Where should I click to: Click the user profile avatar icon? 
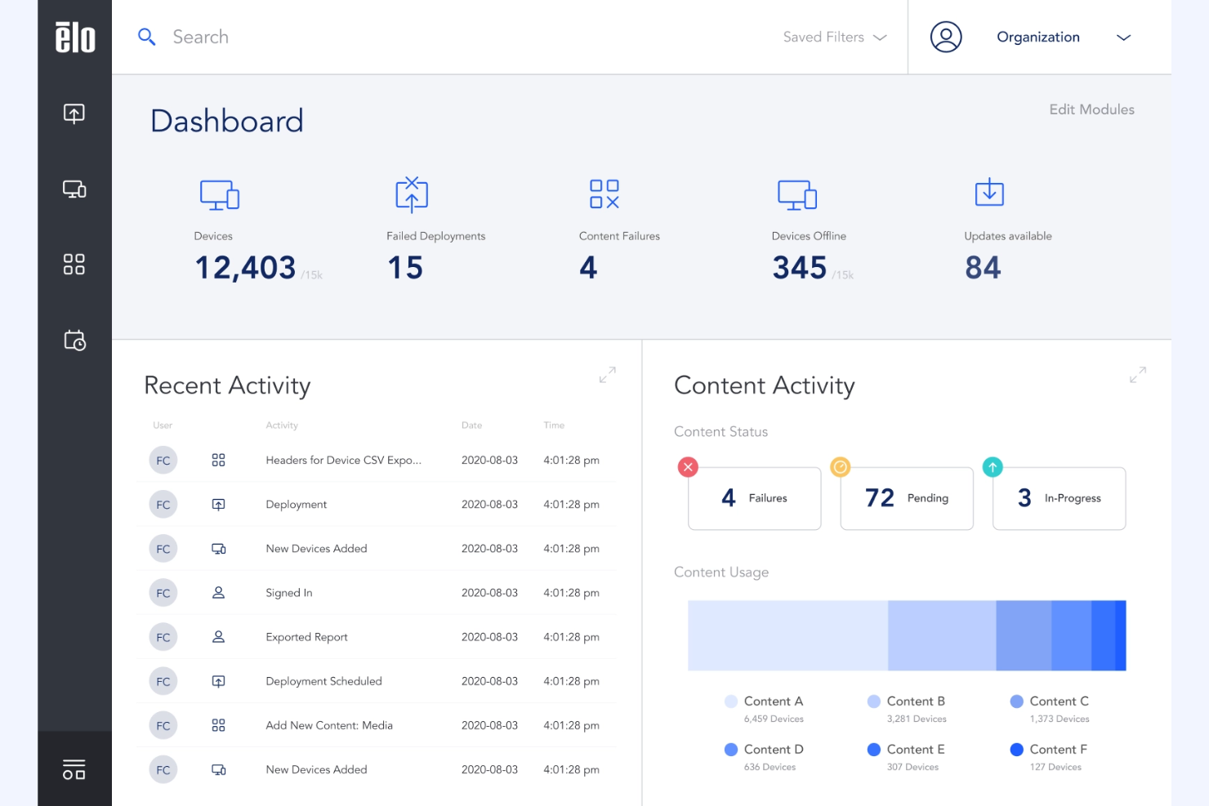coord(945,38)
